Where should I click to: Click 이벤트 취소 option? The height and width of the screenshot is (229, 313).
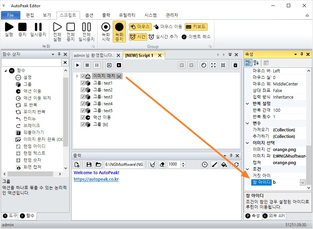click(196, 37)
